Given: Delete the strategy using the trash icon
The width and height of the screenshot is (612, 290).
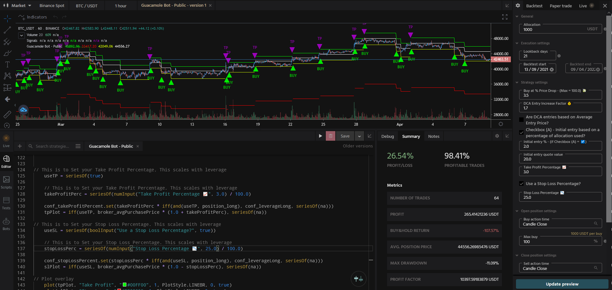Looking at the screenshot, I should point(330,136).
